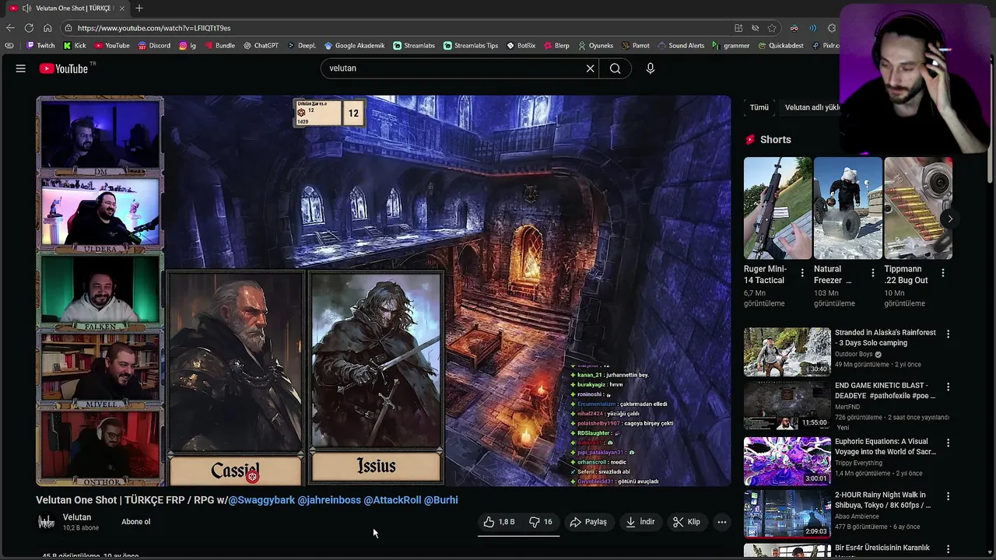Viewport: 996px width, 560px height.
Task: Reload the page
Action: coord(30,28)
